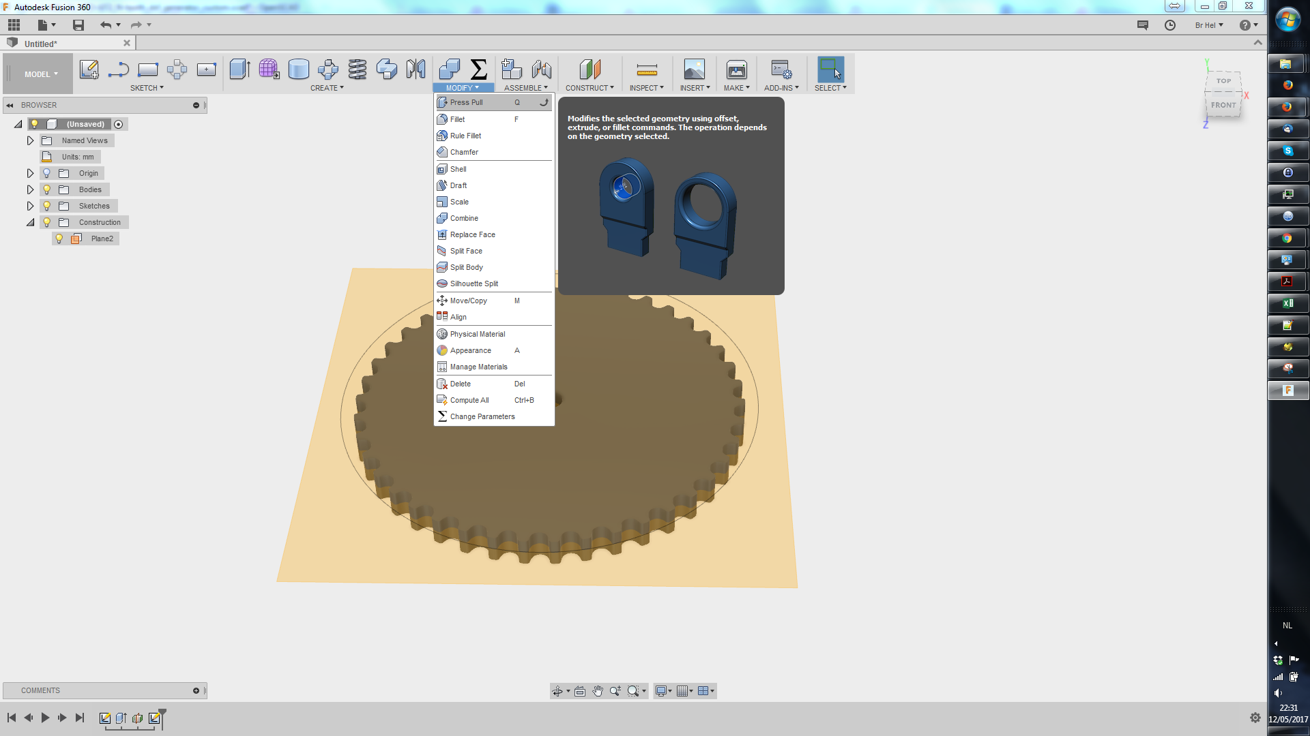
Task: Expand the Named Views tree node
Action: (x=30, y=140)
